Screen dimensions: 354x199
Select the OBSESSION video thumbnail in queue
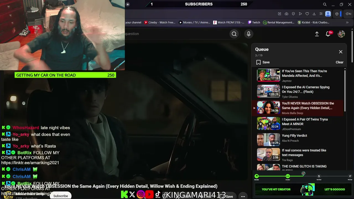(x=269, y=108)
